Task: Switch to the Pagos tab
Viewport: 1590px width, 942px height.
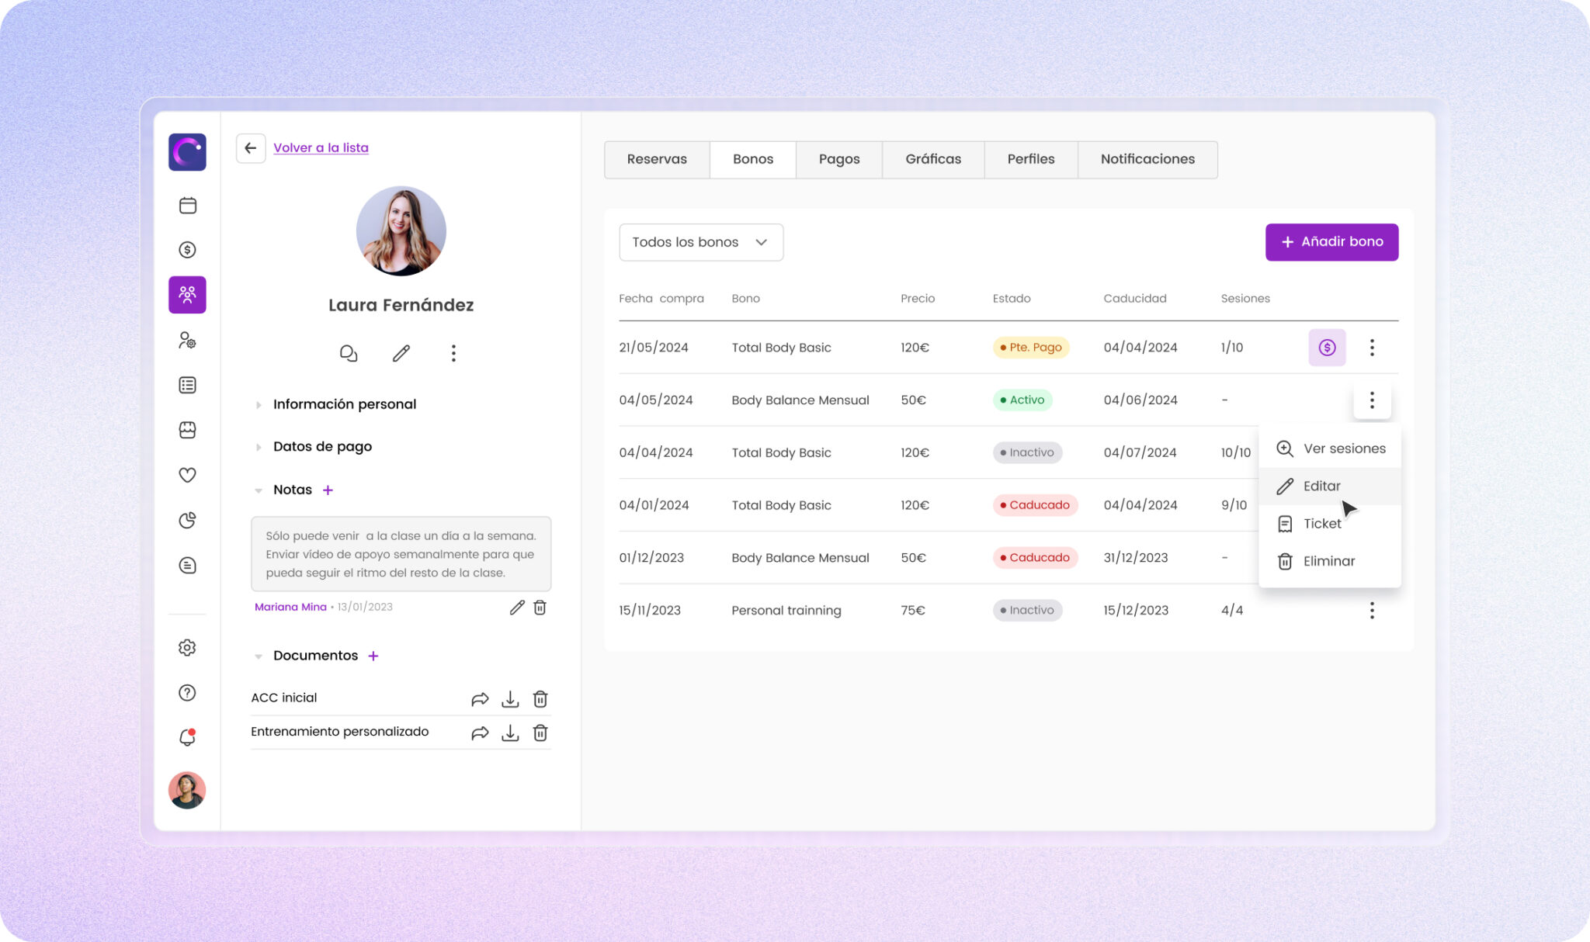Action: pos(839,159)
